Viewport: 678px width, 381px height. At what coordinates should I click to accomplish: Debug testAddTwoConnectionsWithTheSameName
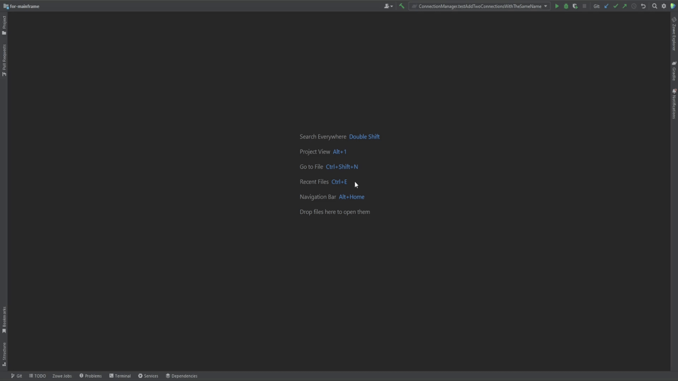(x=566, y=6)
